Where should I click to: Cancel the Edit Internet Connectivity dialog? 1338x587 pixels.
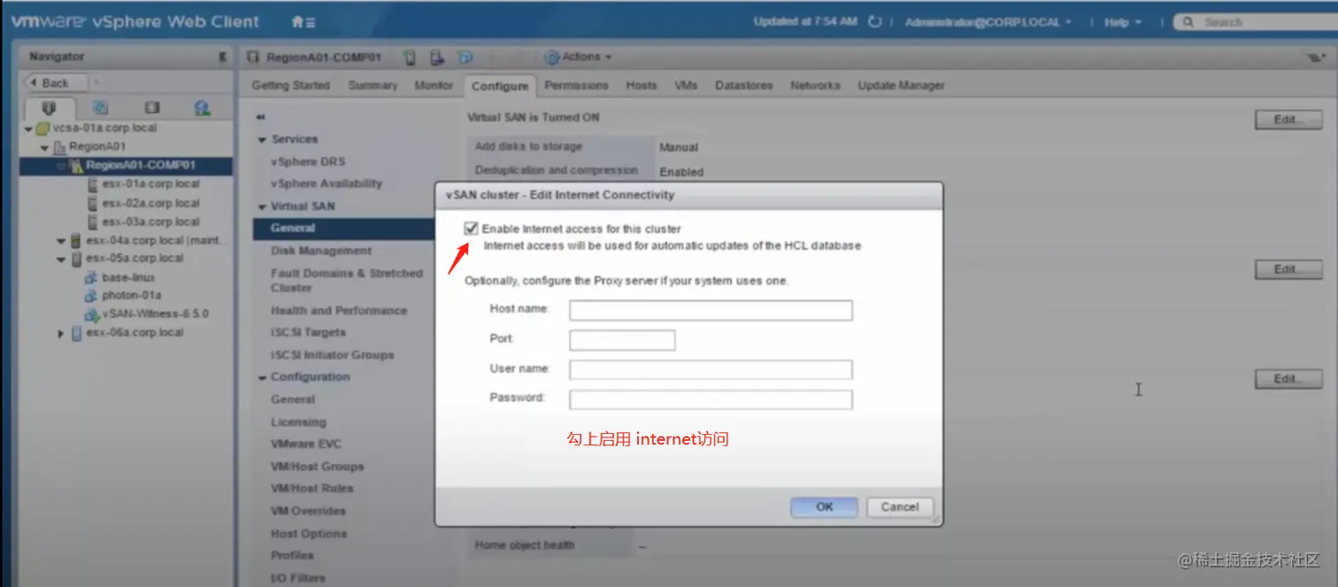[x=900, y=507]
